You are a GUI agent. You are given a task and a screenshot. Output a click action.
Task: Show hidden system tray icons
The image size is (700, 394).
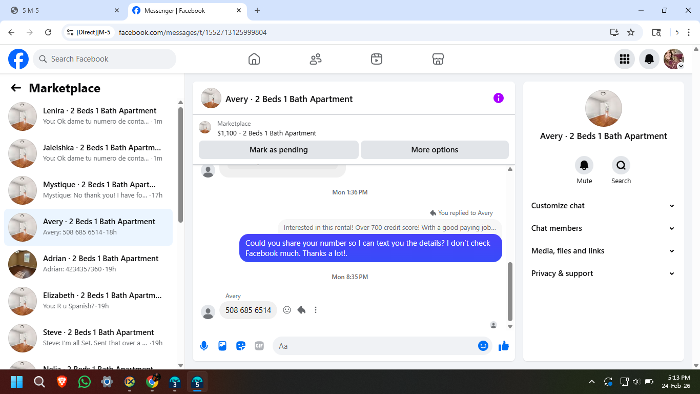pos(592,382)
